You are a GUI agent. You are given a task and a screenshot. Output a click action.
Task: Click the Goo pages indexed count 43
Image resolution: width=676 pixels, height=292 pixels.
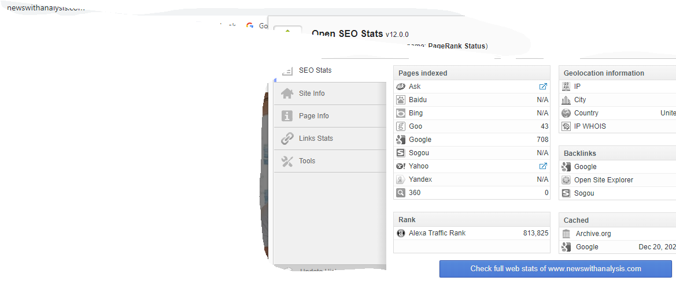(545, 126)
